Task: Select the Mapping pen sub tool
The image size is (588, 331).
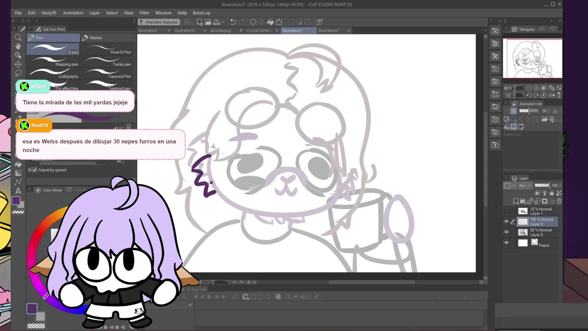Action: point(53,62)
